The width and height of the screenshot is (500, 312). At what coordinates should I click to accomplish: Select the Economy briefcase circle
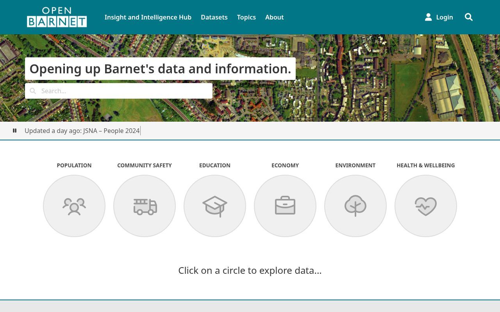coord(285,206)
